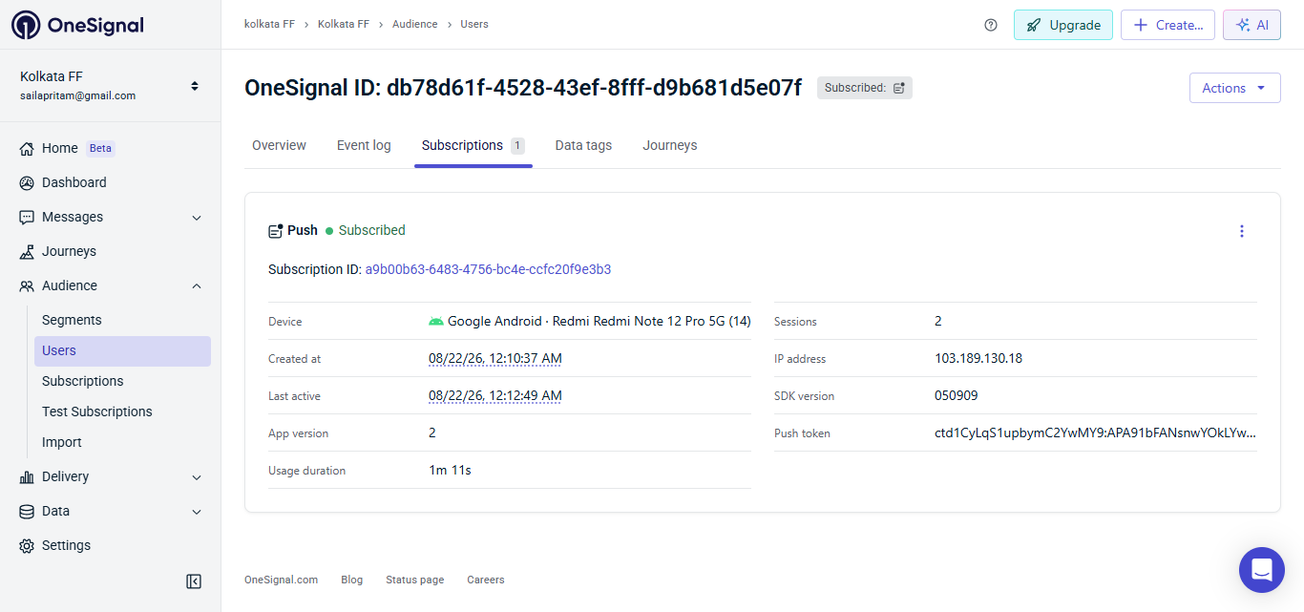This screenshot has height=612, width=1304.
Task: Click kolkata FF first breadcrumb
Action: coord(270,25)
